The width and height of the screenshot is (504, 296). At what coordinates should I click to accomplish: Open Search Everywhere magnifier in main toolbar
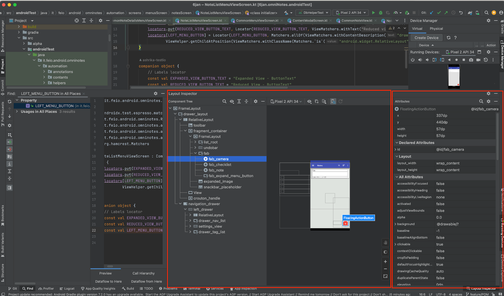[486, 13]
